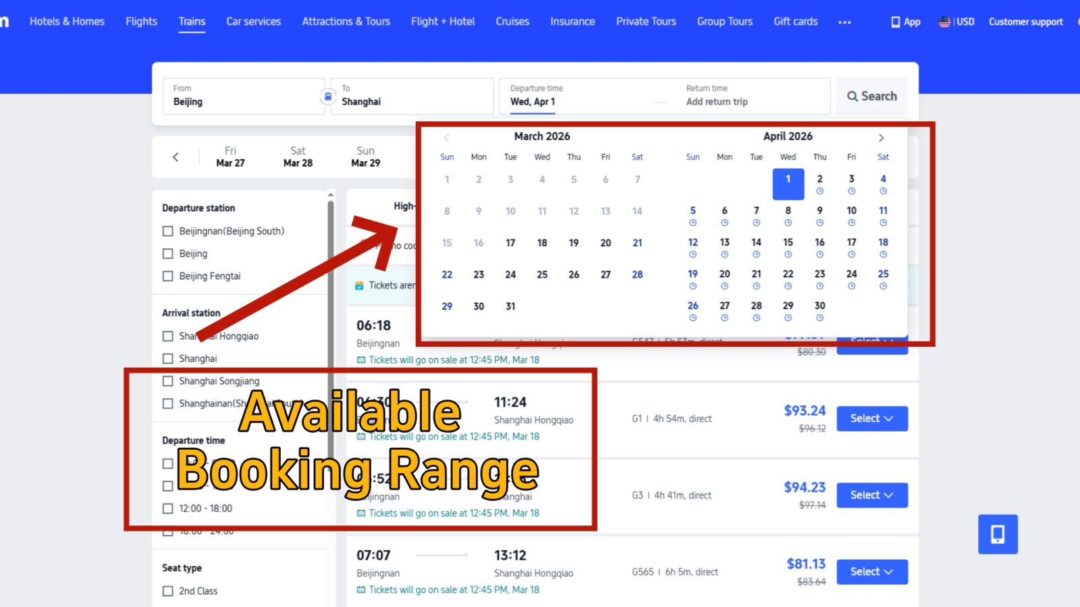Select April 1 in calendar
This screenshot has height=607, width=1080.
point(788,184)
